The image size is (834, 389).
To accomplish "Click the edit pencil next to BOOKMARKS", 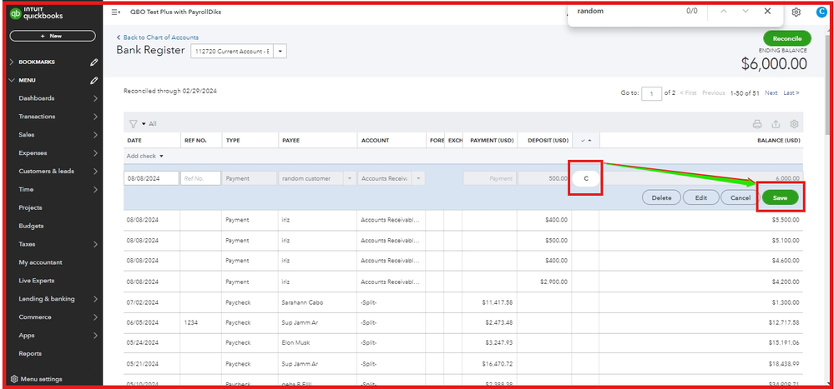I will pyautogui.click(x=94, y=62).
